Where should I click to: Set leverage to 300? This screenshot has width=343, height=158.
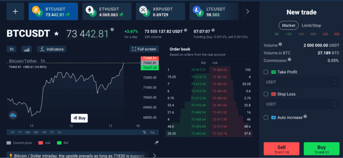(x=337, y=34)
